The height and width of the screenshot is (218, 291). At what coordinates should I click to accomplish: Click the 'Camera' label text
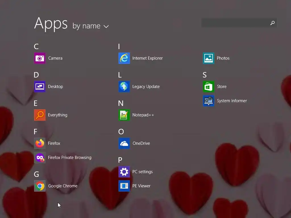55,58
